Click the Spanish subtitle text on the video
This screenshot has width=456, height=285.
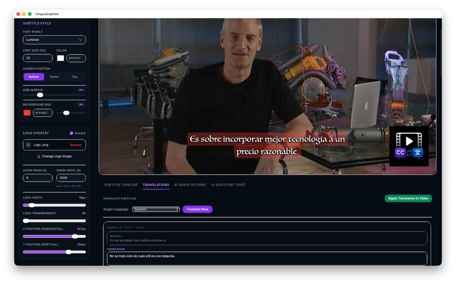coord(268,145)
